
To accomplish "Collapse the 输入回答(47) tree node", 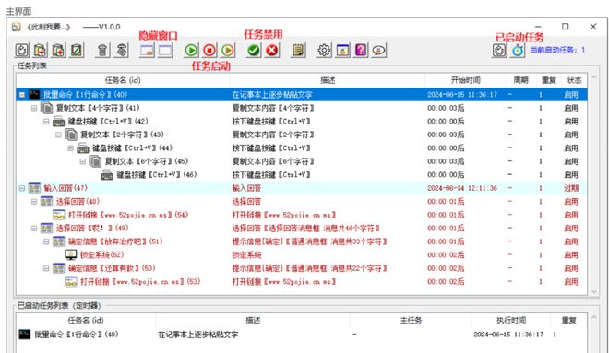I will click(22, 188).
